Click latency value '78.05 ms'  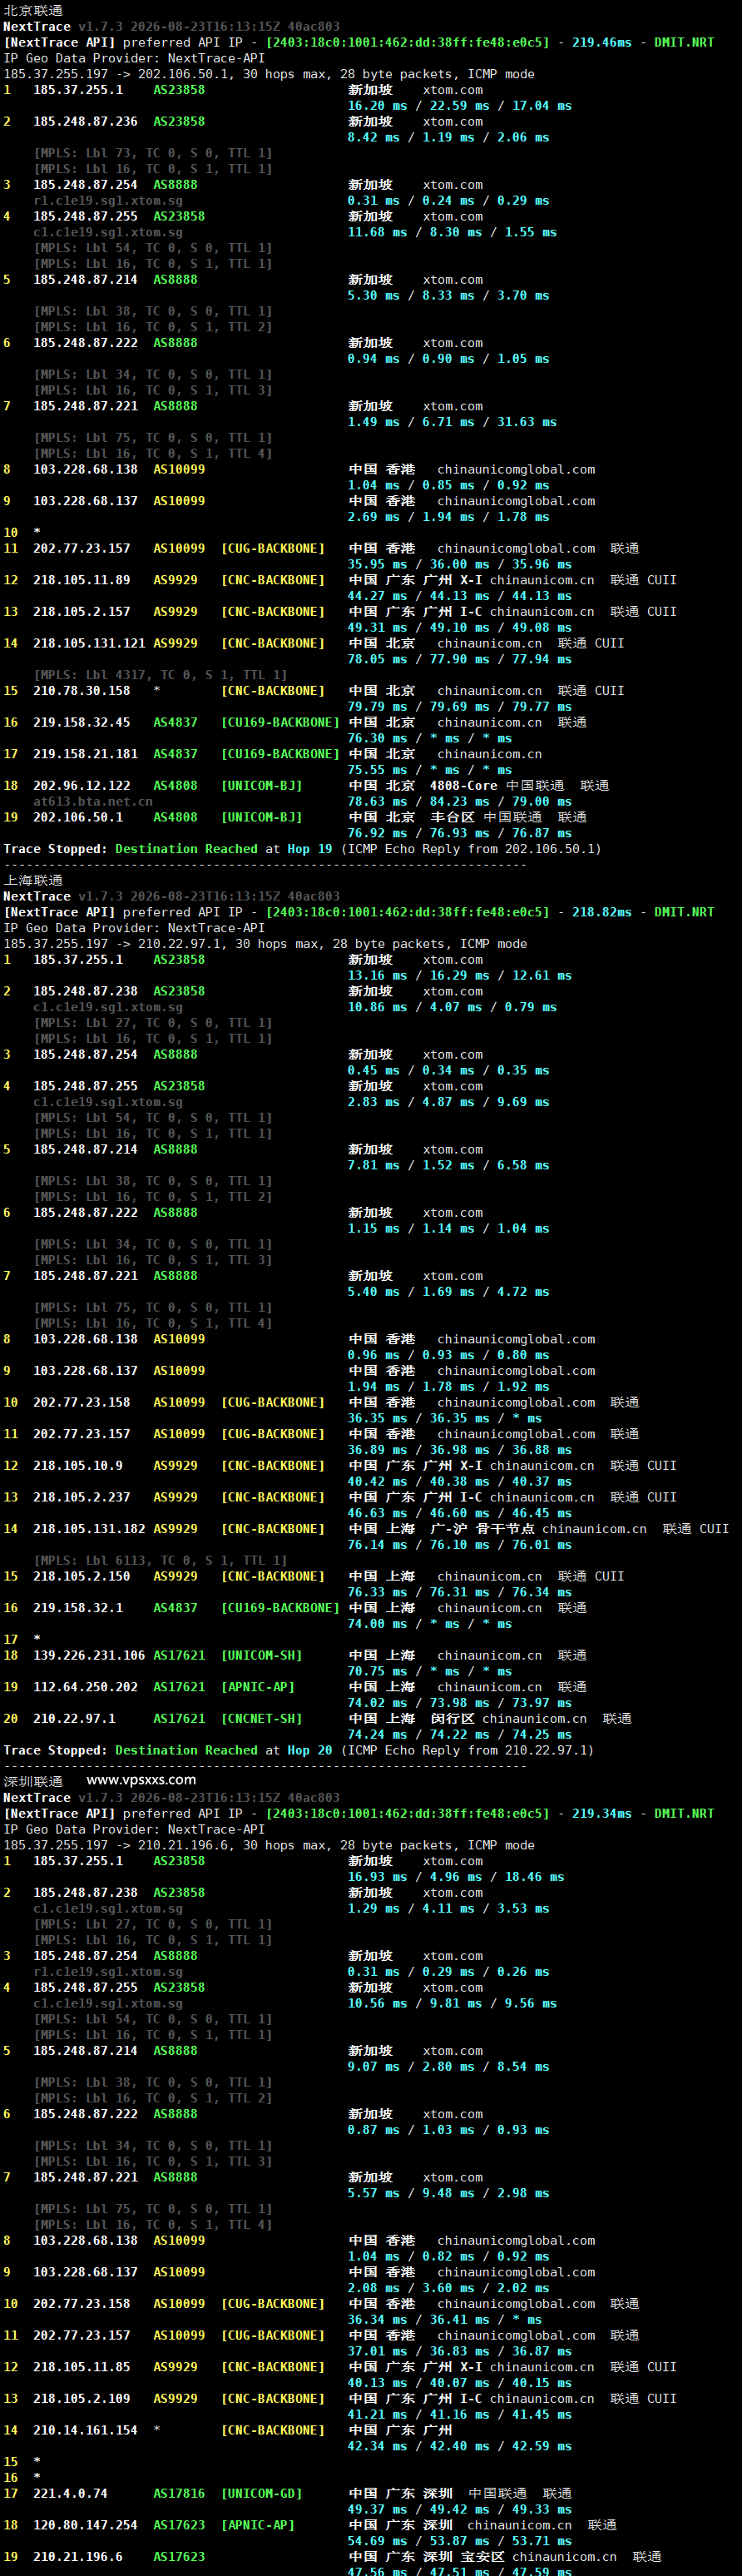(377, 659)
